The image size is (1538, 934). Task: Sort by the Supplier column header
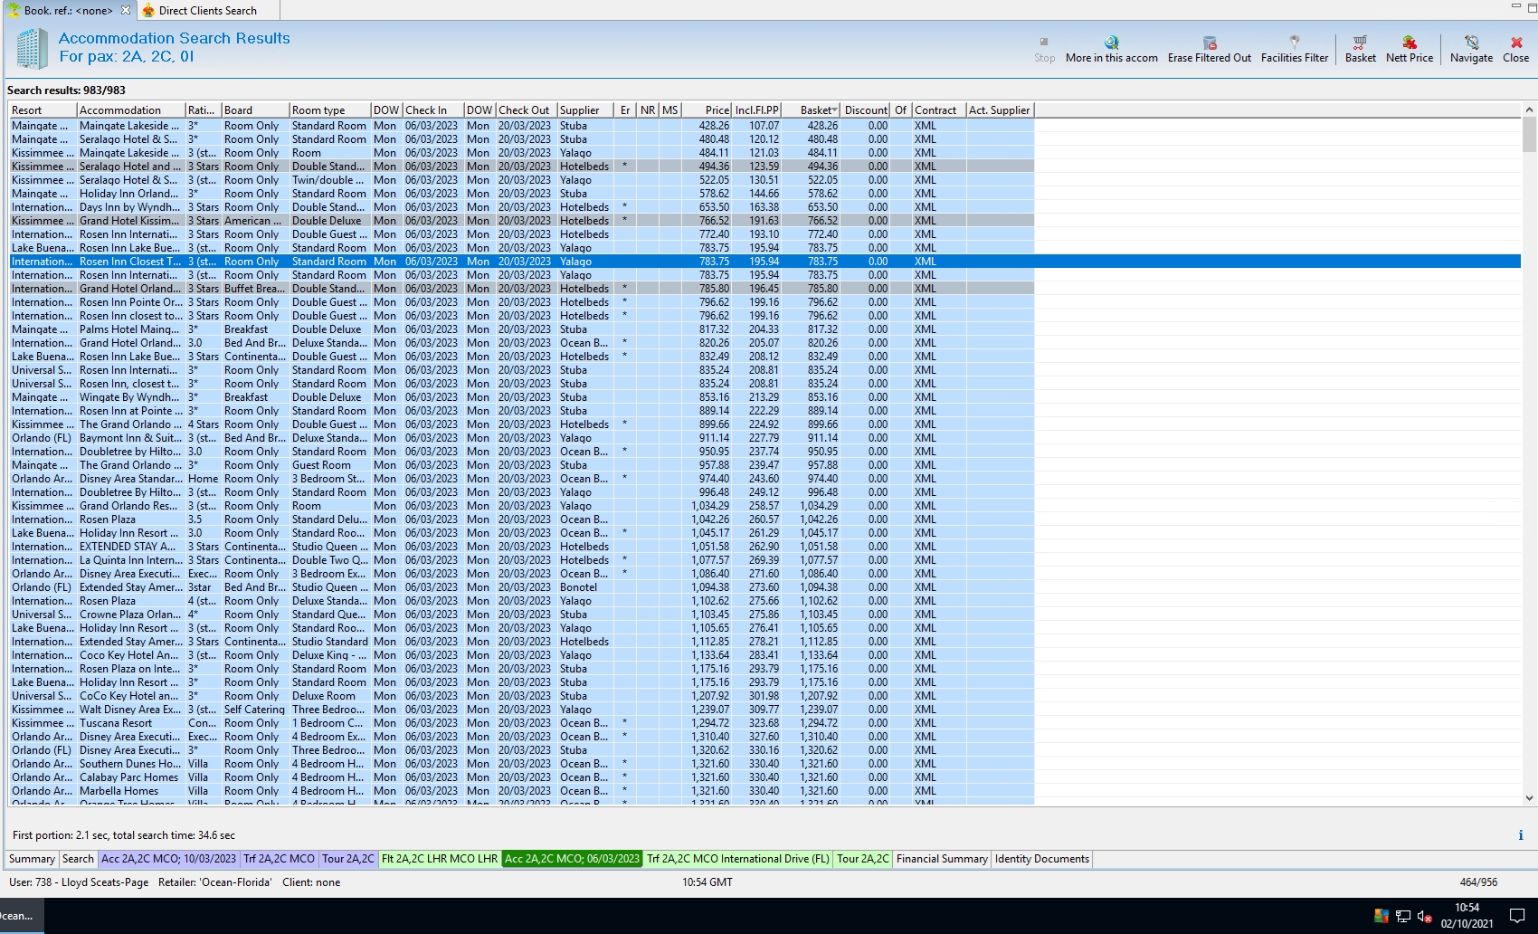tap(585, 110)
